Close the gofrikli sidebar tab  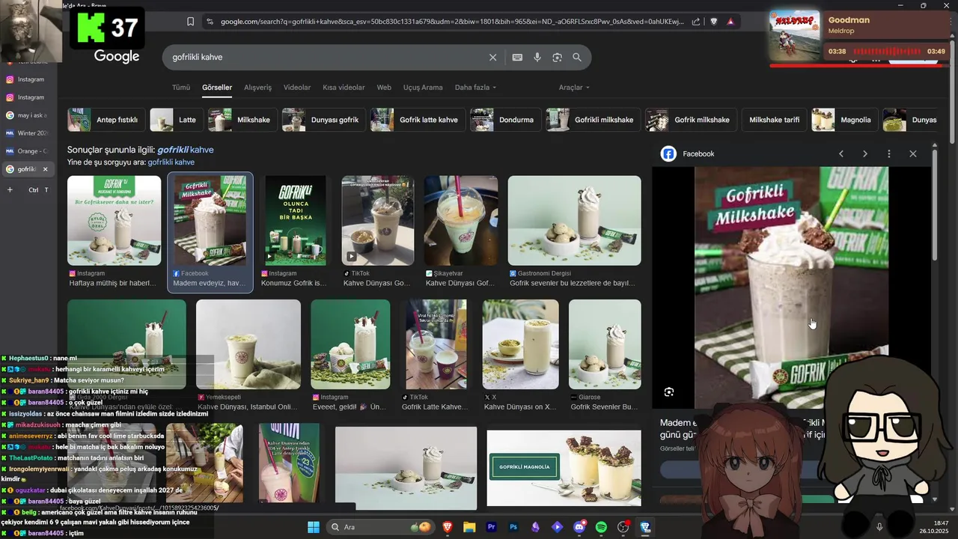click(x=45, y=169)
